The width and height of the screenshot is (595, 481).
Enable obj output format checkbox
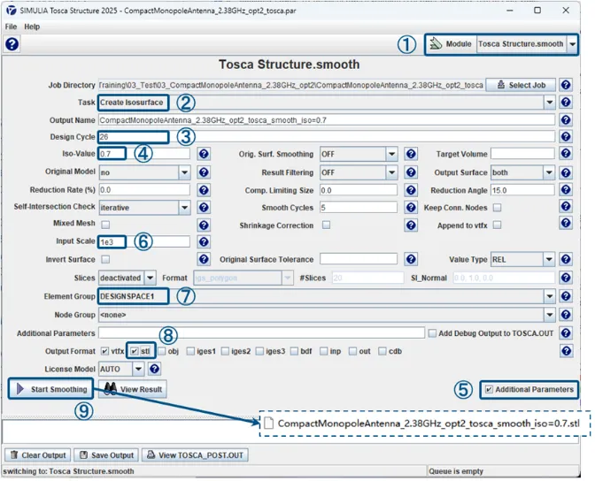[162, 351]
